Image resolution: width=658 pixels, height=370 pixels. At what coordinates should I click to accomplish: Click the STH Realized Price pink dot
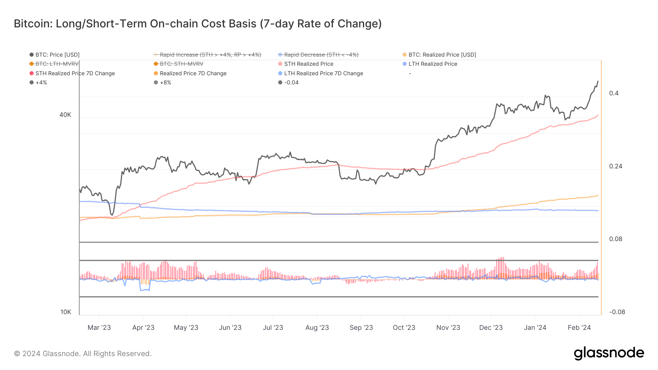pos(280,64)
